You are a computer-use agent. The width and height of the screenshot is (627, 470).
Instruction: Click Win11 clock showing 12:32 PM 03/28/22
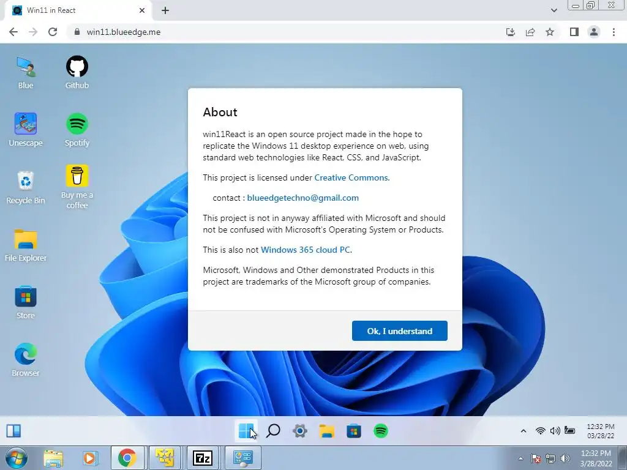click(601, 431)
